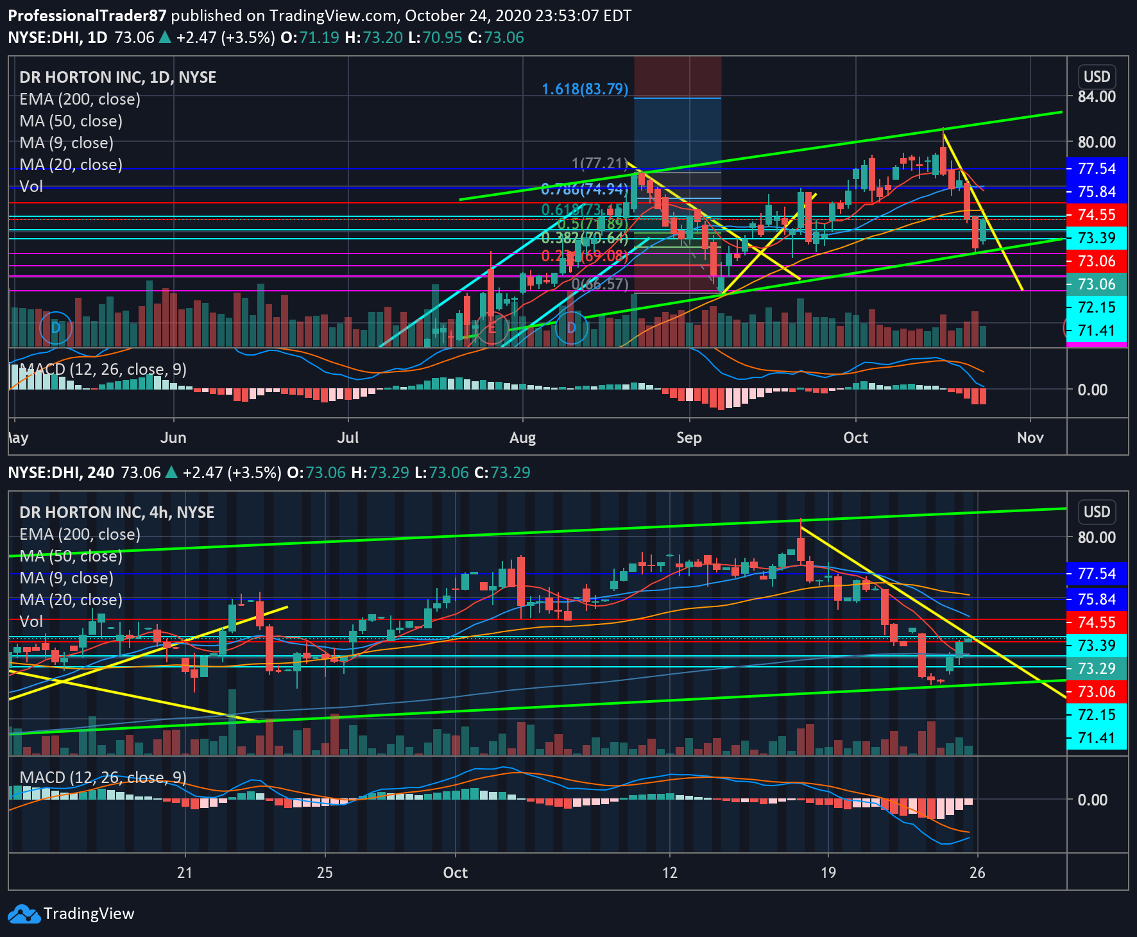Click the 74.55 red price label on daily chart
This screenshot has height=937, width=1137.
coord(1097,215)
